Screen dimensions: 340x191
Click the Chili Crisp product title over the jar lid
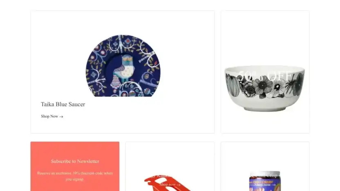click(265, 175)
